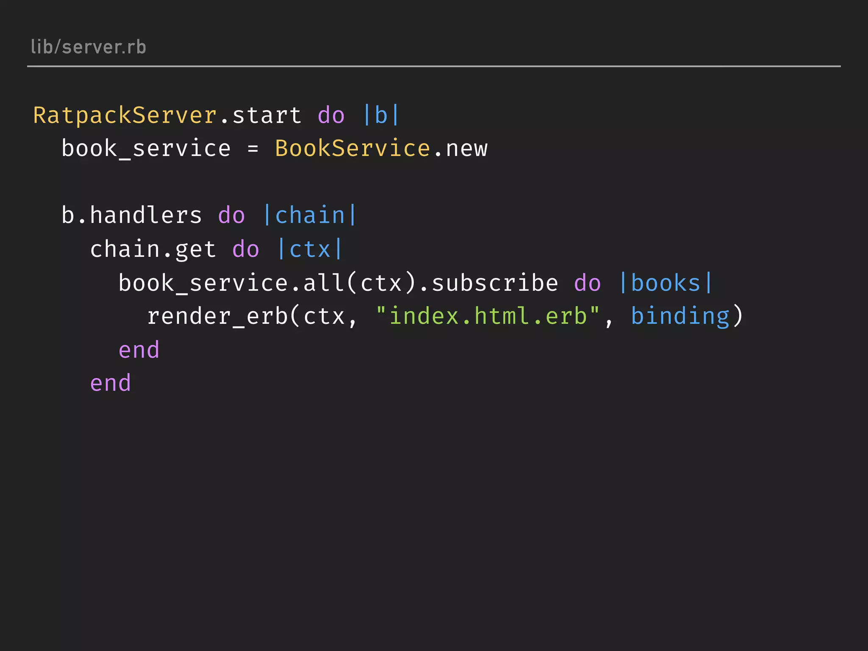
Task: Click the BookService constant
Action: coord(353,148)
